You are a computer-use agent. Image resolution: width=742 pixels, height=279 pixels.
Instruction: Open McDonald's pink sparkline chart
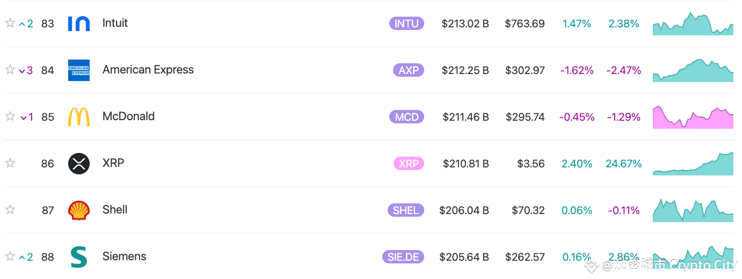693,117
